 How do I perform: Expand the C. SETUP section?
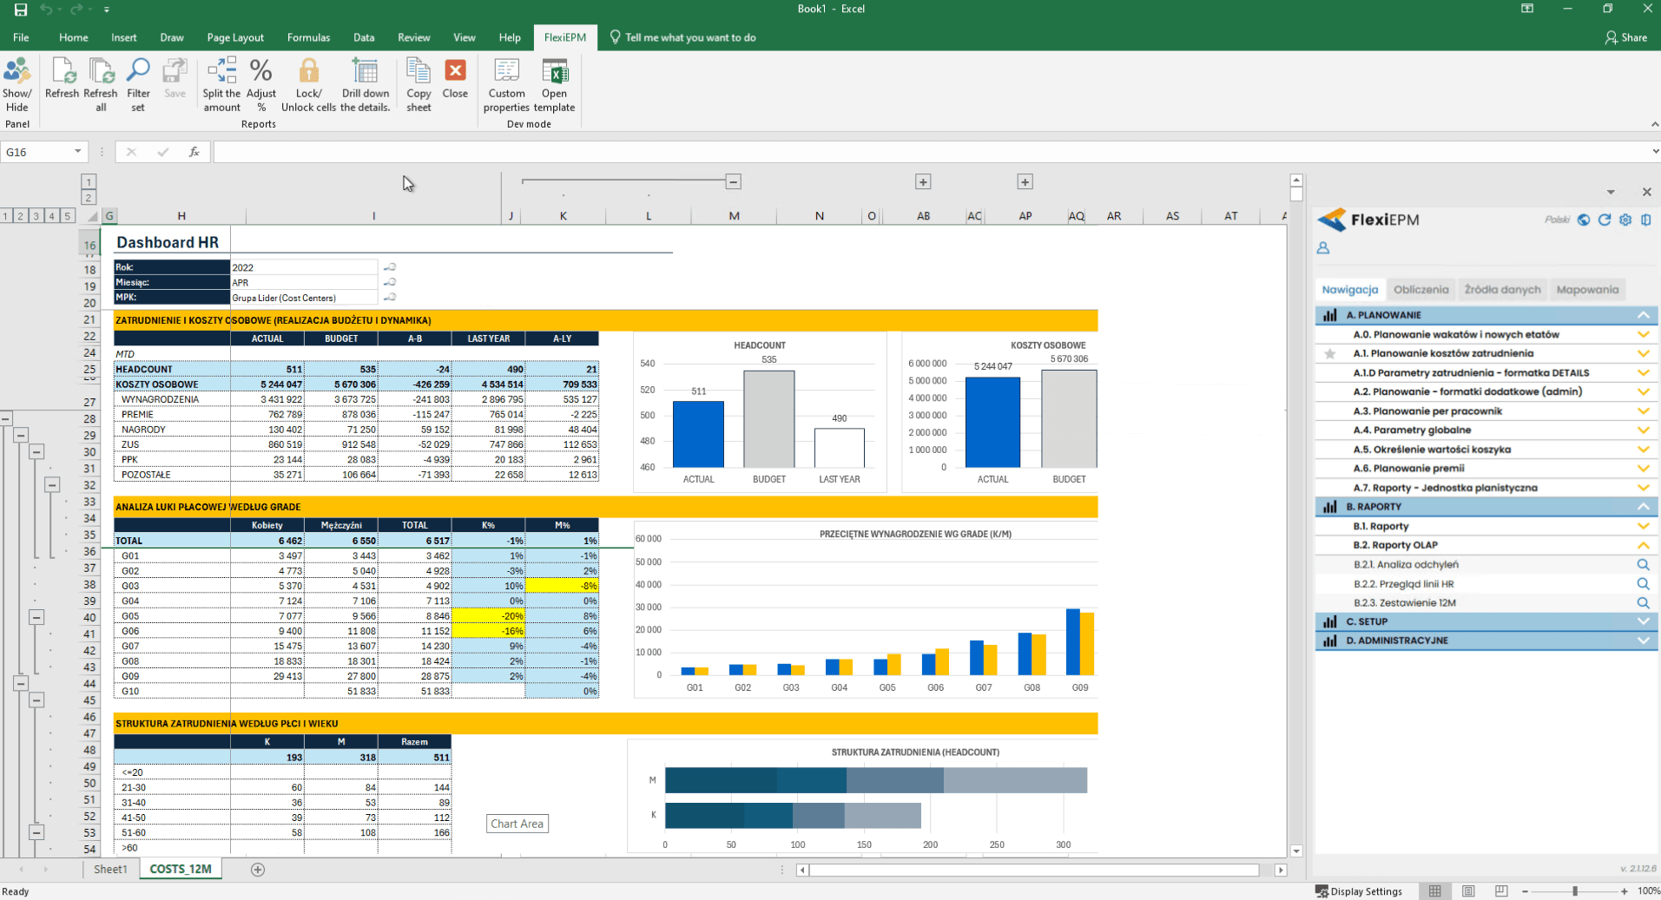pos(1643,621)
